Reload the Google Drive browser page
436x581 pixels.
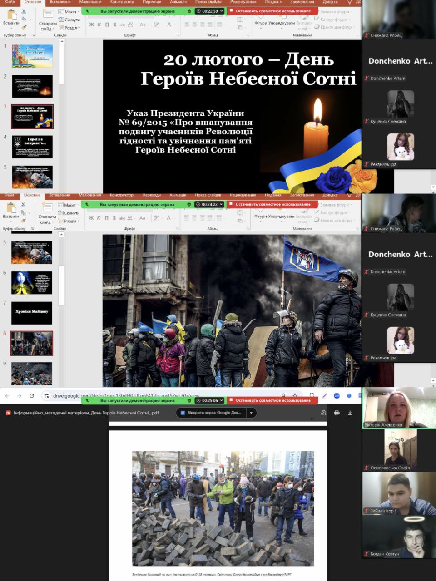tap(31, 396)
